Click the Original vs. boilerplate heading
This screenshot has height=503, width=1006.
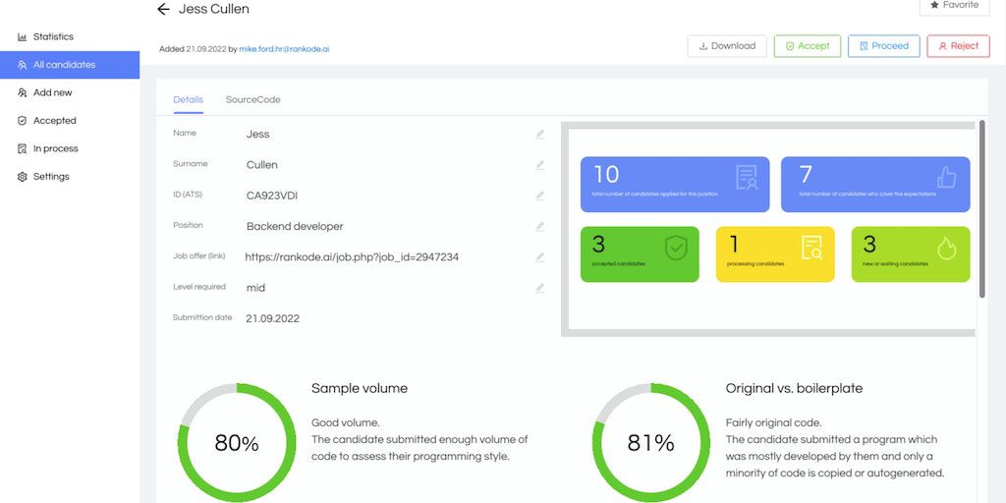coord(794,388)
